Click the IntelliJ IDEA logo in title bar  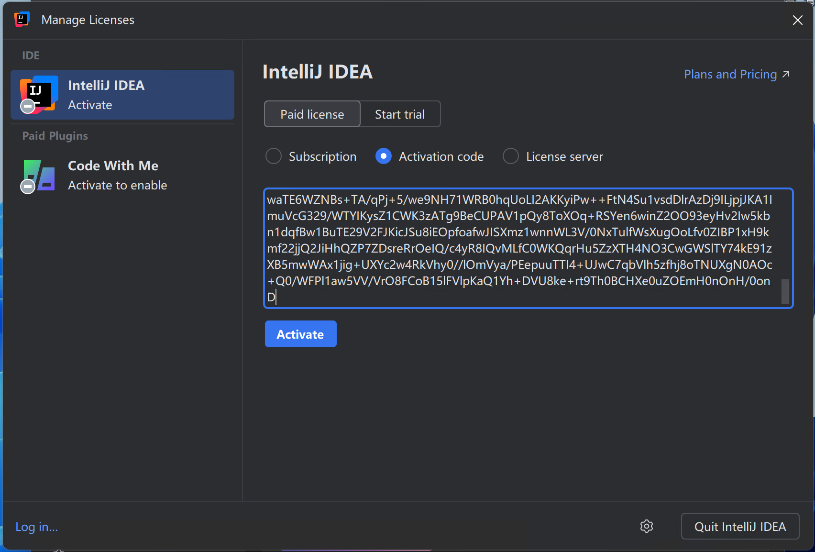coord(22,20)
